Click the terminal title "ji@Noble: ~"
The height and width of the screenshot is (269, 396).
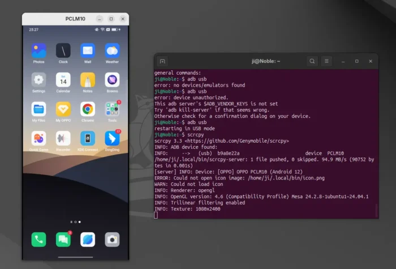tap(266, 61)
